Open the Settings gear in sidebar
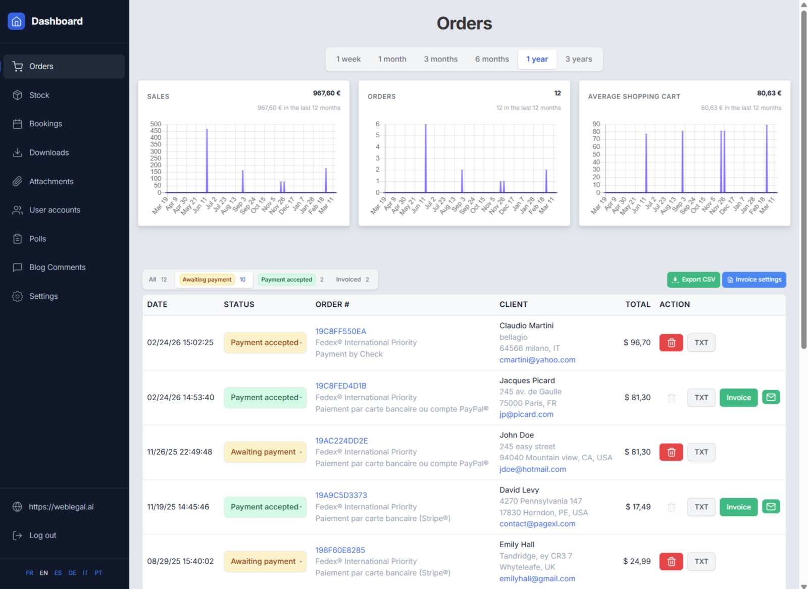Screen dimensions: 808x589 coord(18,296)
